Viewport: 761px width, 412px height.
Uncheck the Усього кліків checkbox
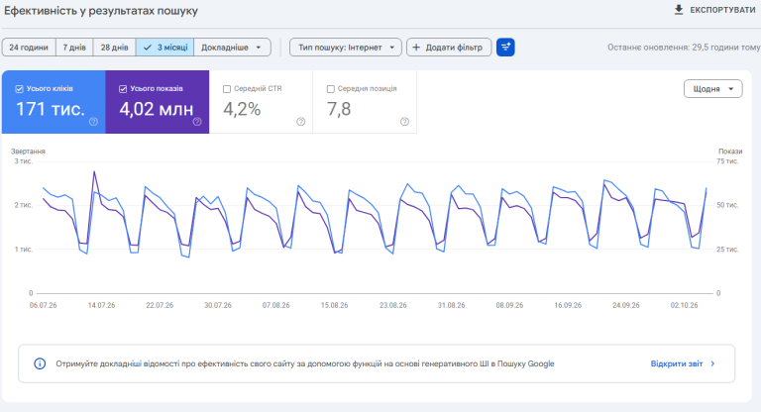(x=20, y=89)
